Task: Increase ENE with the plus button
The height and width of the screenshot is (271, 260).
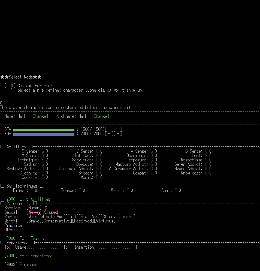Action: pyautogui.click(x=118, y=134)
